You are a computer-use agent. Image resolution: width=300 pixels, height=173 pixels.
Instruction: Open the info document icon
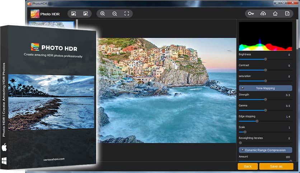pyautogui.click(x=287, y=14)
